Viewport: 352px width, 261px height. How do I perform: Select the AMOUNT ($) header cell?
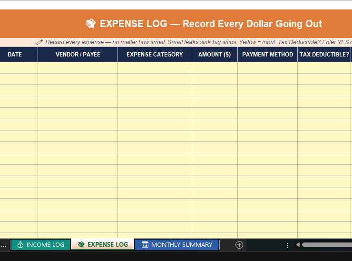point(215,55)
